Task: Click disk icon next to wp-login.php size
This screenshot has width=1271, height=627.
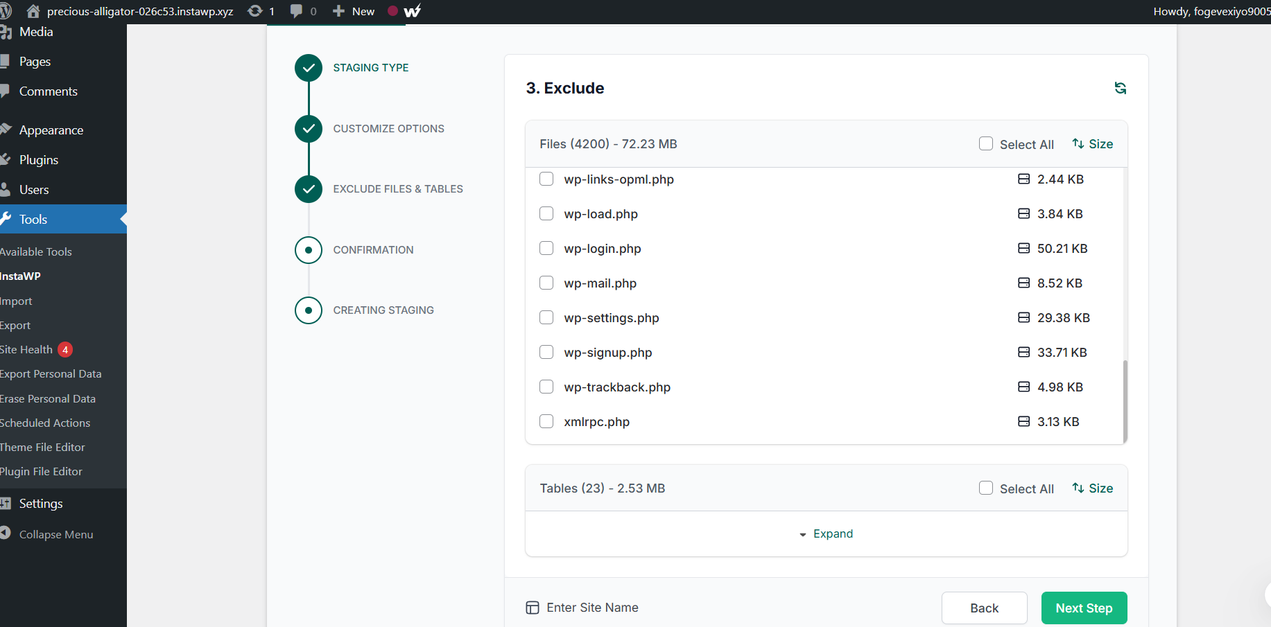Action: tap(1023, 248)
